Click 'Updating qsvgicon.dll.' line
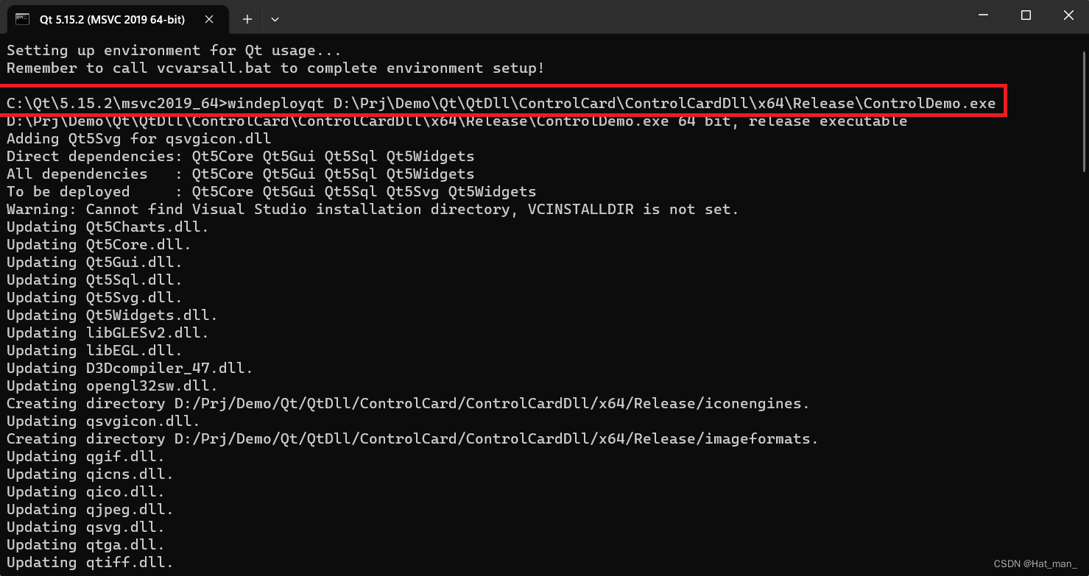 (104, 422)
